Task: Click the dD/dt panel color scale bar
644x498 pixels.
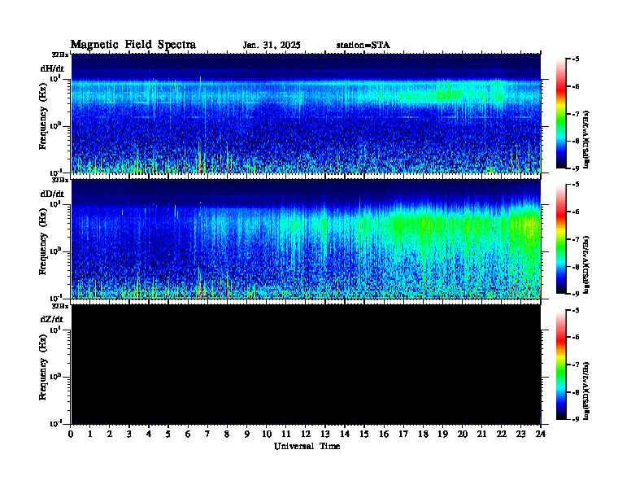Action: [x=561, y=239]
